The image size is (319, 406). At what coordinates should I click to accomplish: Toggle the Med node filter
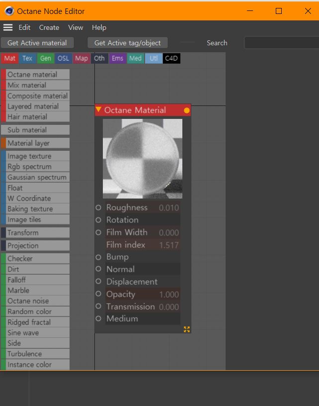[x=135, y=58]
